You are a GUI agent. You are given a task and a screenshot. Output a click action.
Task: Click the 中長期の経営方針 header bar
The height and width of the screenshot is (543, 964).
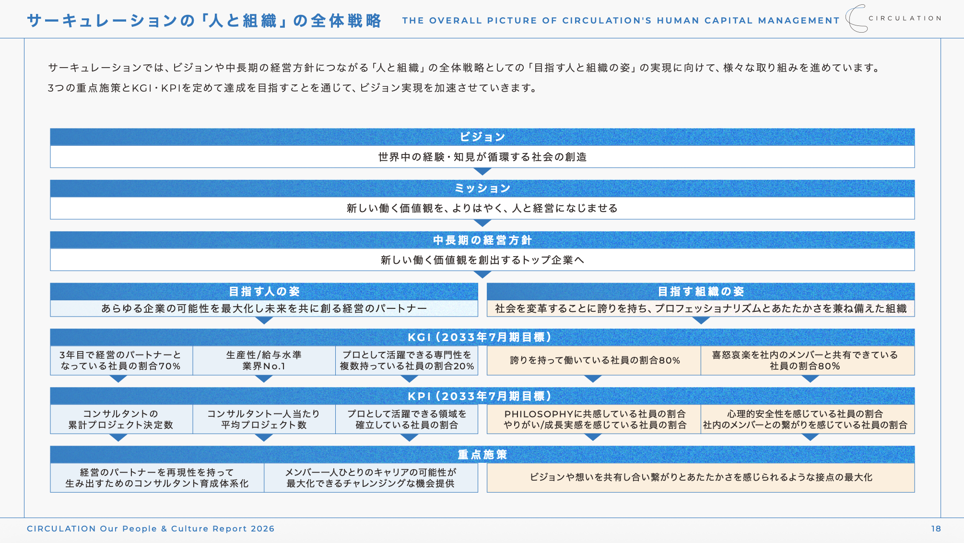click(x=482, y=240)
